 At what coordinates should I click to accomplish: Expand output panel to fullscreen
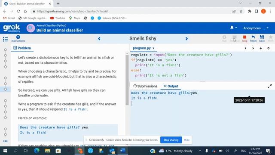point(270,86)
